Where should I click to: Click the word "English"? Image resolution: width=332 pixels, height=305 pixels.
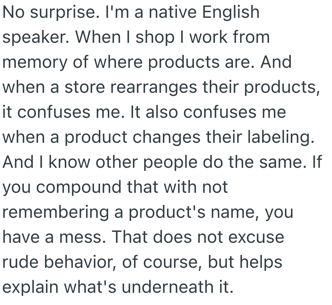[x=230, y=12]
